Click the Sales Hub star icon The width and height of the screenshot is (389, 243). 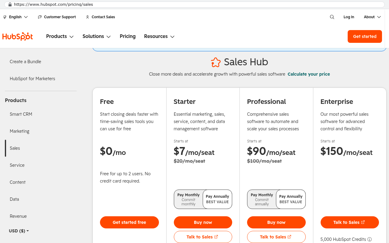(216, 62)
